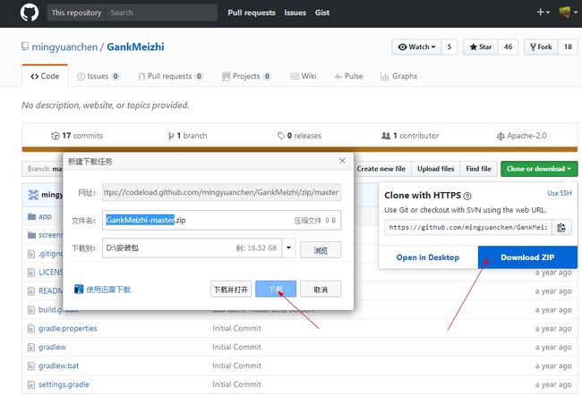Image resolution: width=582 pixels, height=395 pixels.
Task: Copy clone URL with clipboard icon
Action: coord(561,227)
